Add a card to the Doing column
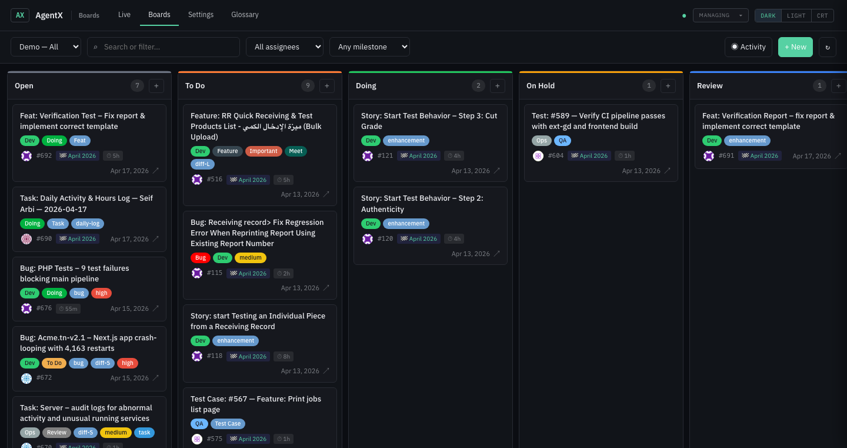847x448 pixels. pos(498,86)
